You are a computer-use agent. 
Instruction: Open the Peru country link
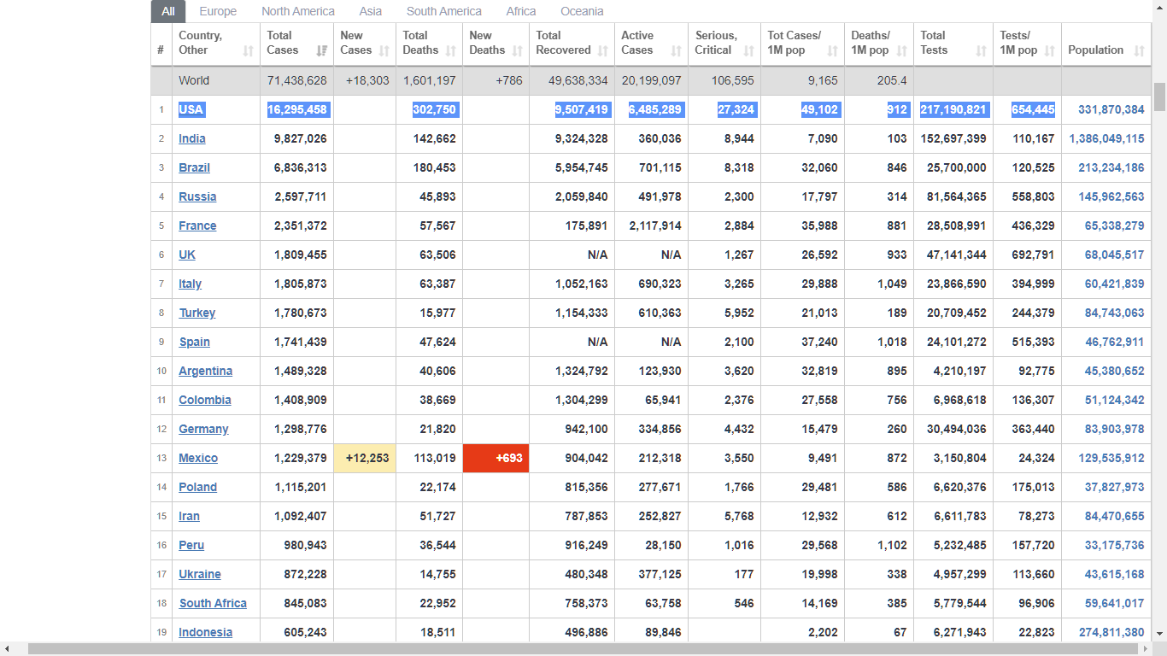coord(191,545)
